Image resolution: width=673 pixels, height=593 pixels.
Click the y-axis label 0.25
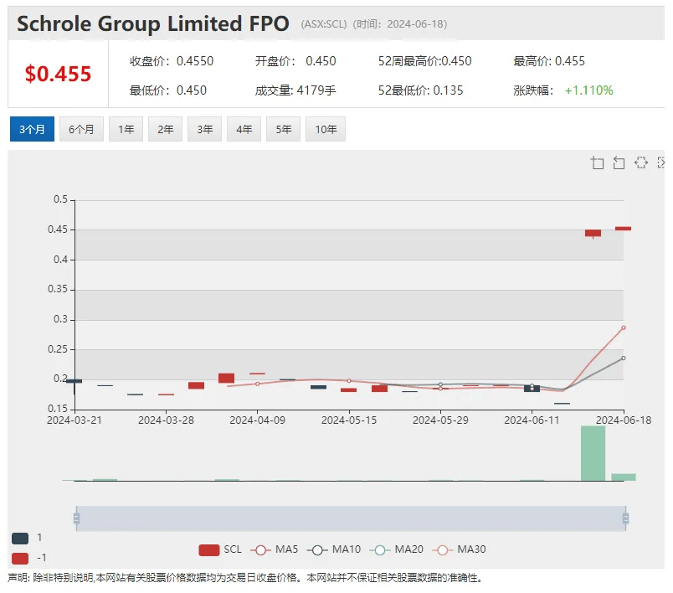(58, 349)
